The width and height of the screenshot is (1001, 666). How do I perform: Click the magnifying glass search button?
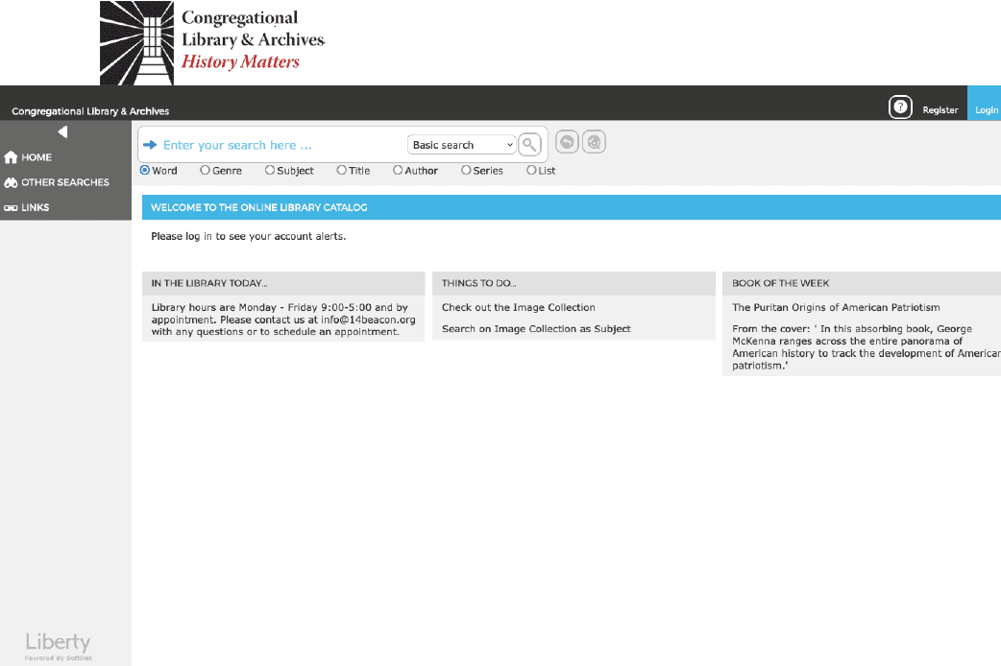529,145
